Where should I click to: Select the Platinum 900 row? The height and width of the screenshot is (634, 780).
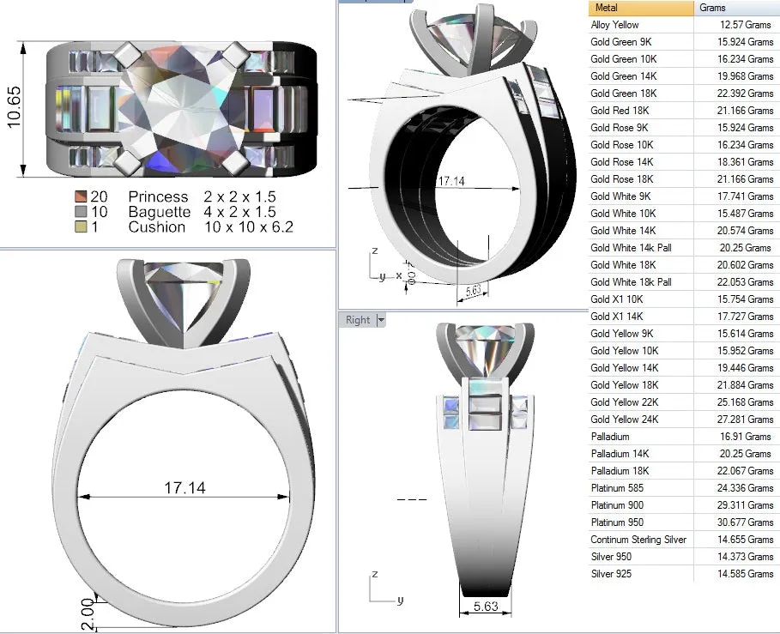pos(684,505)
